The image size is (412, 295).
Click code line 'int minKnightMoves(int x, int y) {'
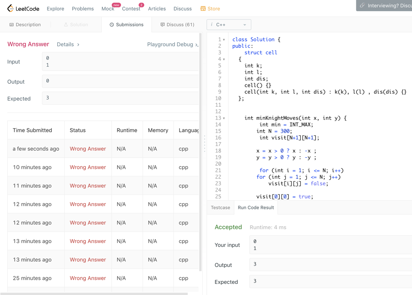295,118
